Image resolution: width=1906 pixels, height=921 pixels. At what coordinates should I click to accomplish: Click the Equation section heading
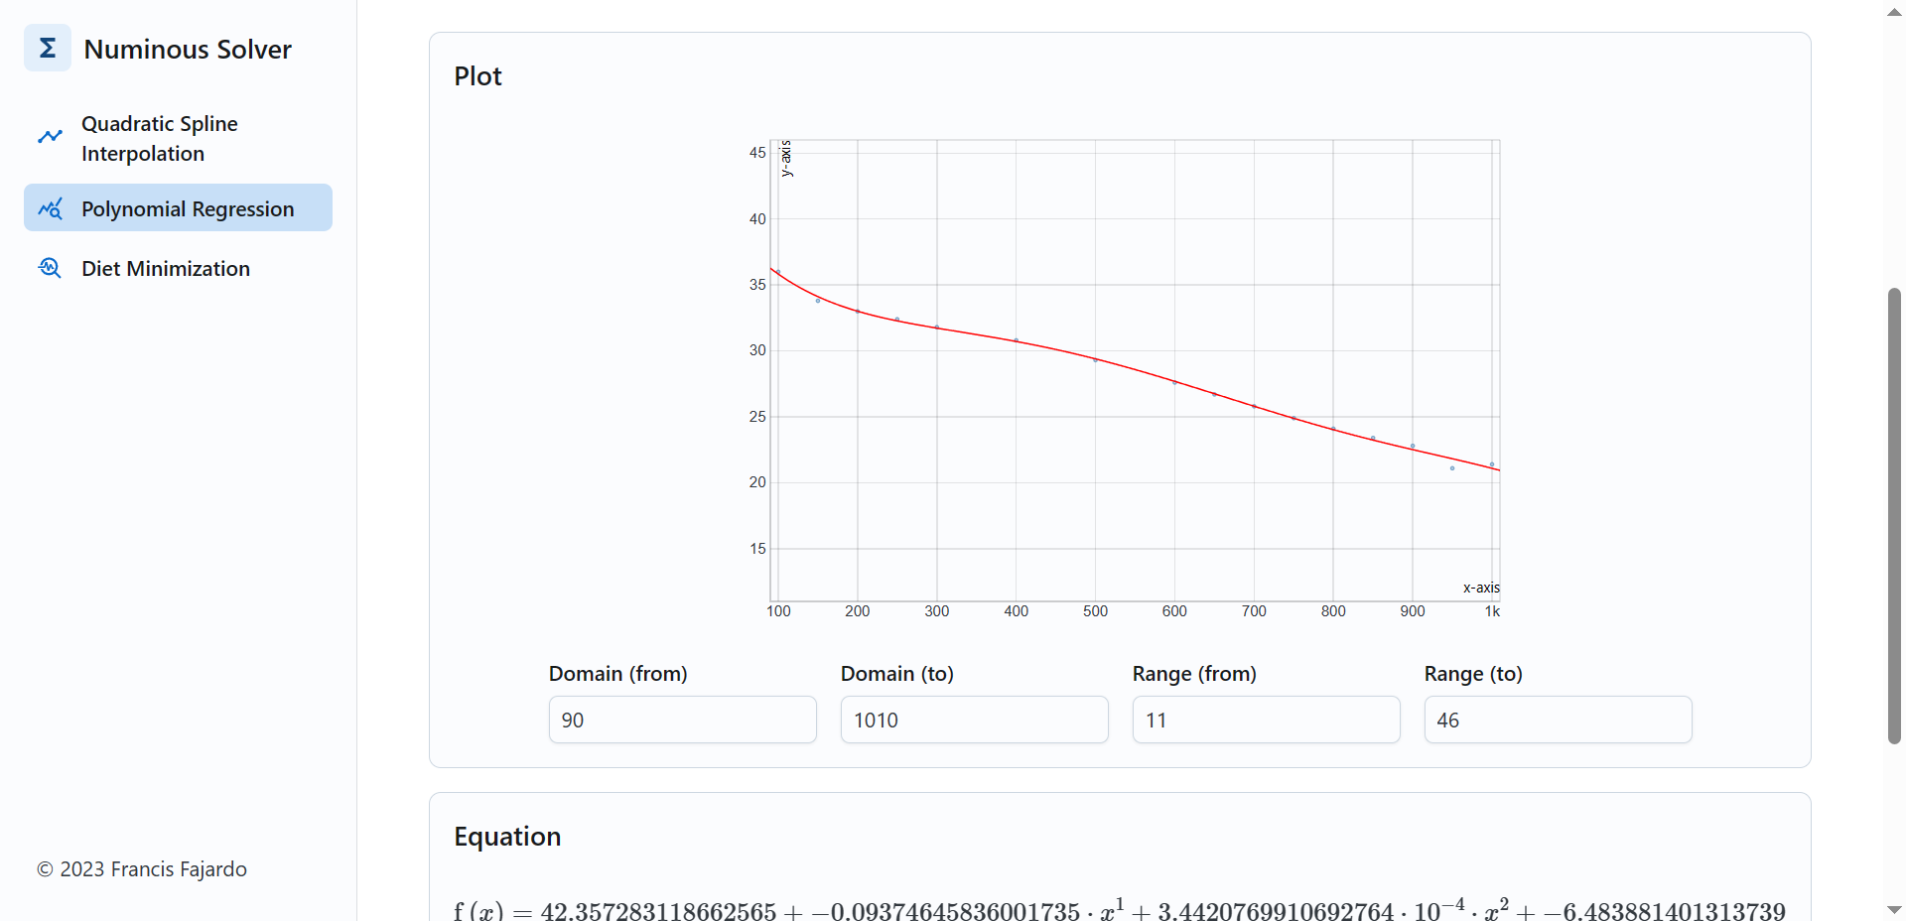coord(506,837)
